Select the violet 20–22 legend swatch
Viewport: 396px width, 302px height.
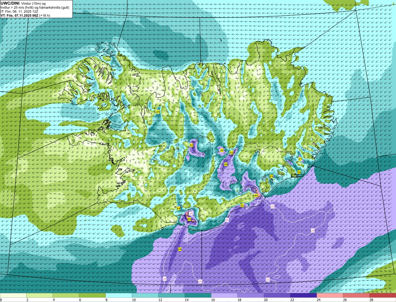pyautogui.click(x=277, y=296)
